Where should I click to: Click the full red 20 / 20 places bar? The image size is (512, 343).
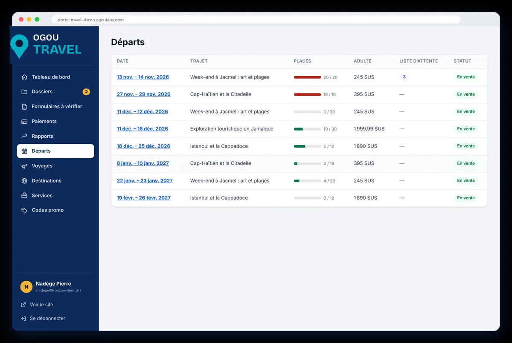click(307, 77)
